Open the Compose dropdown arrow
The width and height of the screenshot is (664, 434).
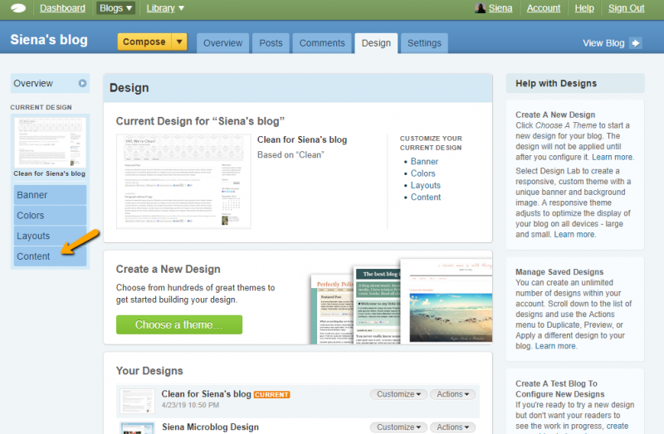[180, 42]
